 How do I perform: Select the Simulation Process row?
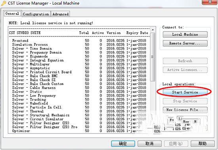point(79,45)
